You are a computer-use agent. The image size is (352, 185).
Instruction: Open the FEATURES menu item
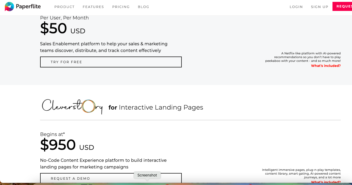(x=93, y=7)
